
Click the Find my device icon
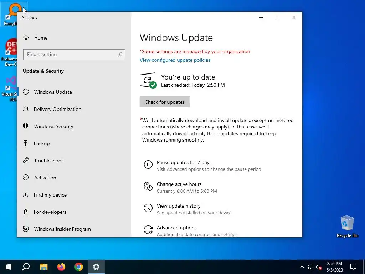(x=26, y=194)
